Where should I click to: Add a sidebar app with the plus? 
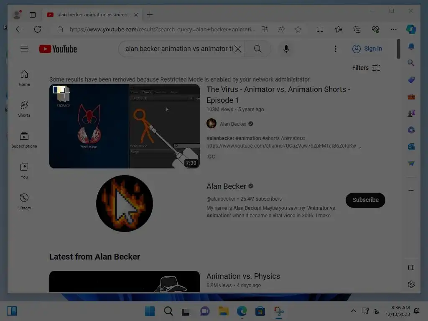411,191
